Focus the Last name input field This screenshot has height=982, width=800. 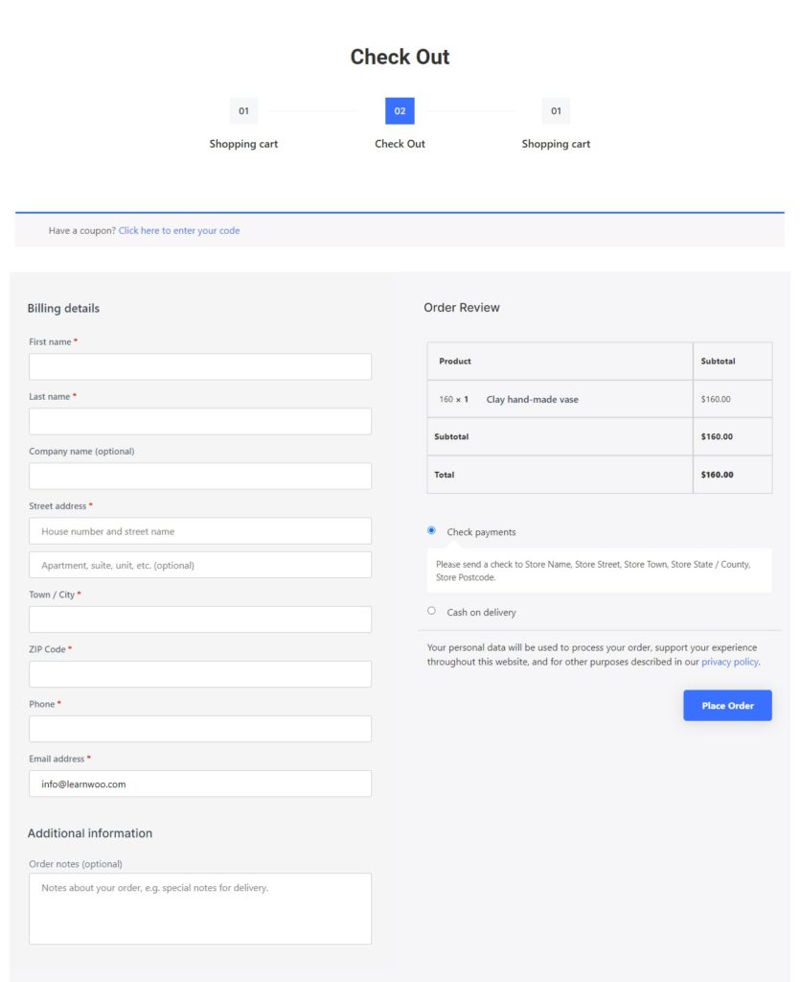(200, 422)
